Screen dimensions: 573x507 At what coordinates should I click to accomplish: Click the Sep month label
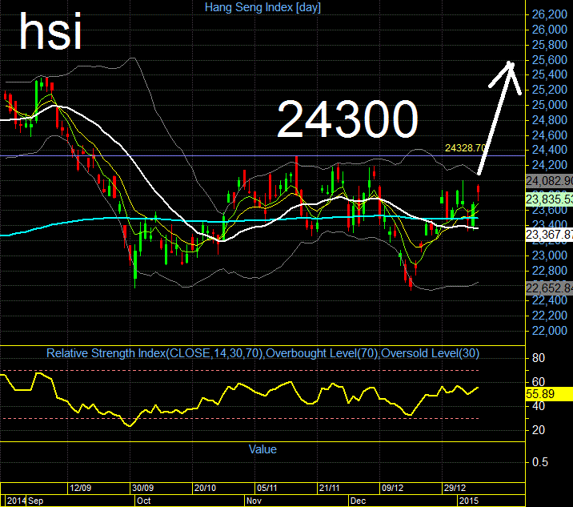pos(35,501)
